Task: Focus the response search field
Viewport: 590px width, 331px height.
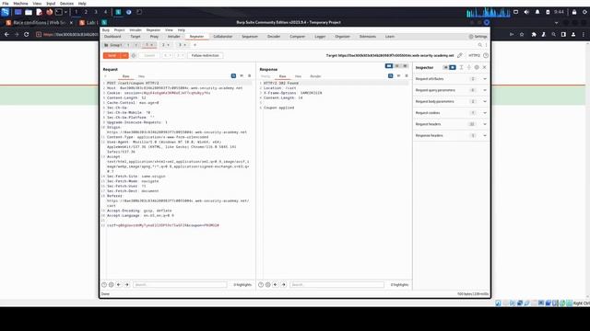Action: pyautogui.click(x=336, y=285)
